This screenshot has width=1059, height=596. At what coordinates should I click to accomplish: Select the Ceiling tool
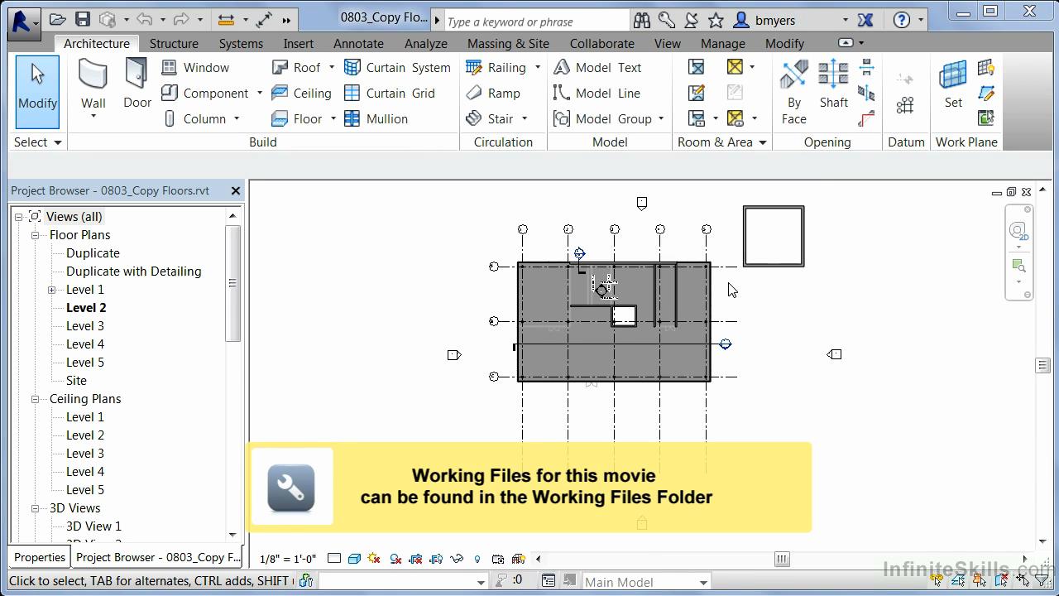pos(302,93)
